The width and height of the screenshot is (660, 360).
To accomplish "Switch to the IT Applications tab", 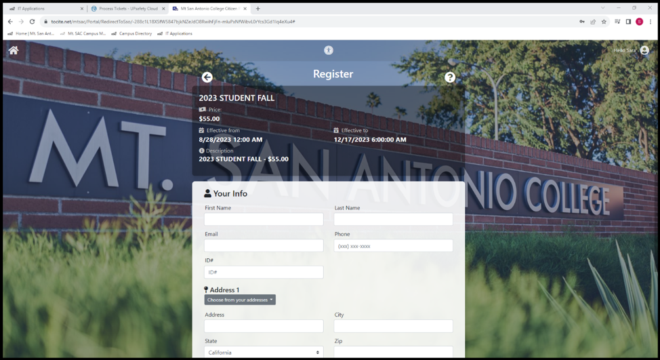I will click(x=45, y=8).
